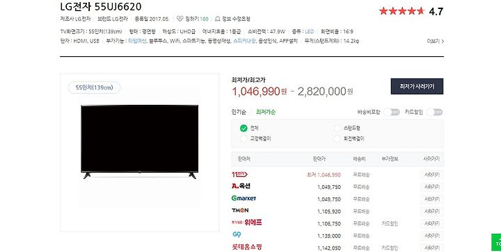
Task: Click 사러가기 in the 옥션 row
Action: point(431,187)
